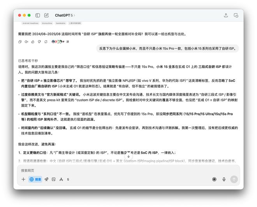This screenshot has height=207, width=257.
Task: Share the conversation via upload icon
Action: coord(226,16)
